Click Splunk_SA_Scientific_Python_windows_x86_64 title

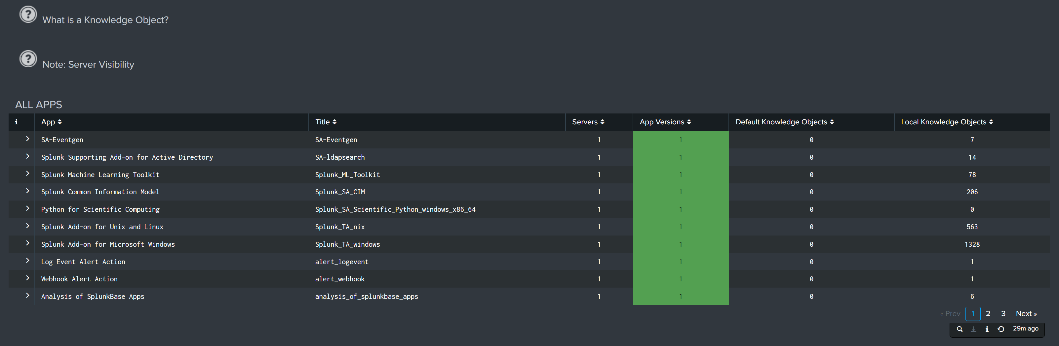[395, 209]
